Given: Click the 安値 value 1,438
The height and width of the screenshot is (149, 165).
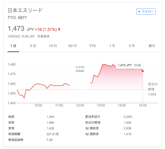Looking at the screenshot, I should (50, 128).
